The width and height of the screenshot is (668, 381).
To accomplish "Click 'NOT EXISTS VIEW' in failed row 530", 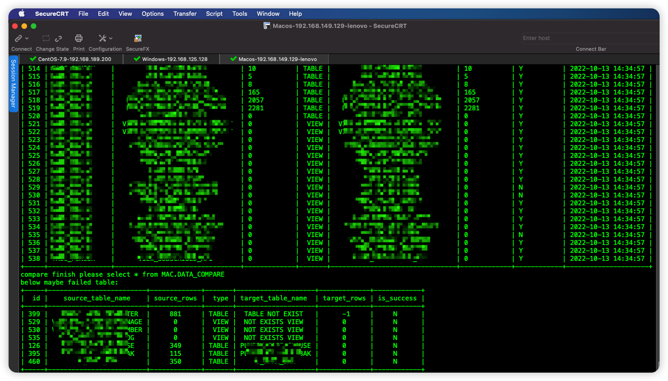I will (274, 330).
